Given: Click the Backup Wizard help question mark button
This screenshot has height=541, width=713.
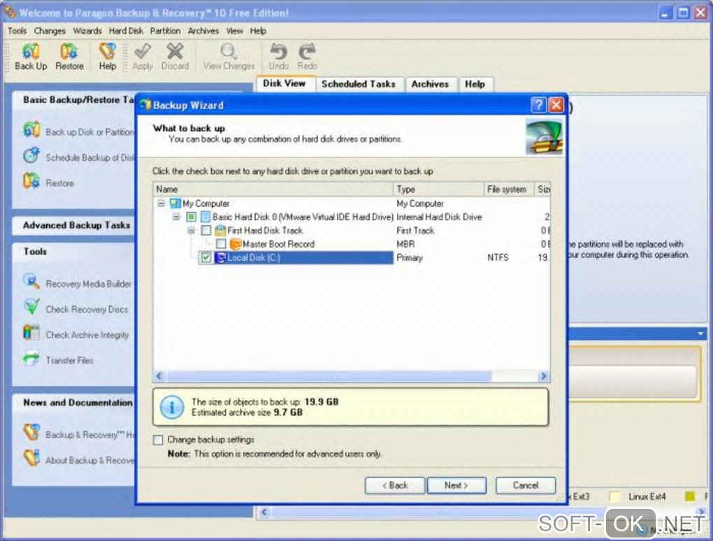Looking at the screenshot, I should point(538,105).
